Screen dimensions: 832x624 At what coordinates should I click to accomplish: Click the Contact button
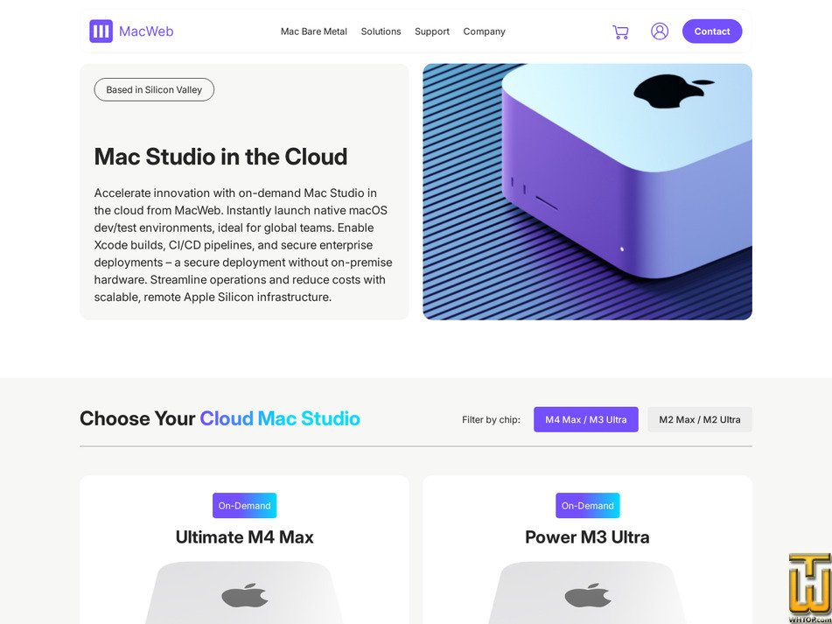(x=712, y=32)
